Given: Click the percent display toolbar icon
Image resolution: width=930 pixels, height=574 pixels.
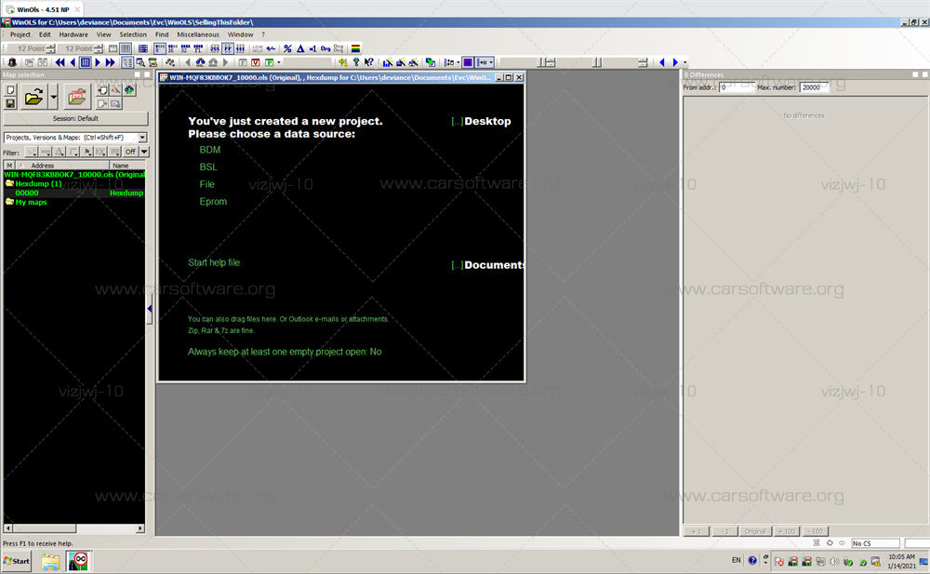Looking at the screenshot, I should pyautogui.click(x=287, y=48).
